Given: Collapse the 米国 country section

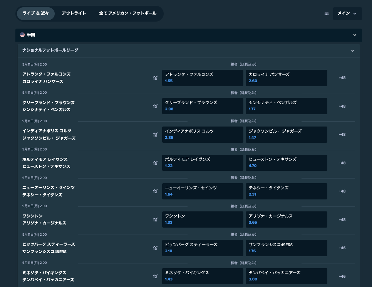Looking at the screenshot, I should click(x=355, y=35).
